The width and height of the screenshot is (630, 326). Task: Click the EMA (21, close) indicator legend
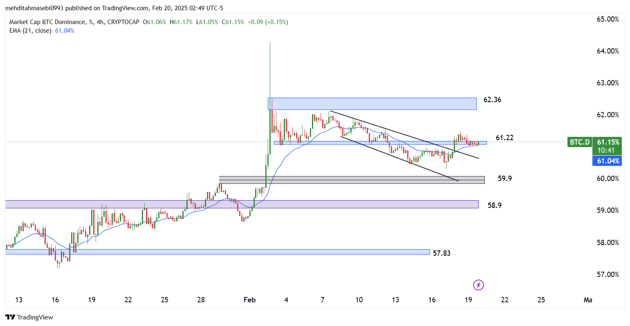click(x=30, y=31)
